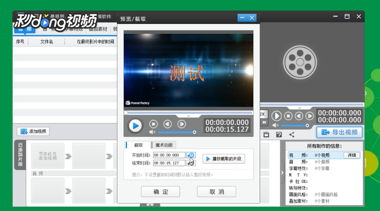
Task: Open the 魔术功能 tab
Action: click(x=164, y=145)
